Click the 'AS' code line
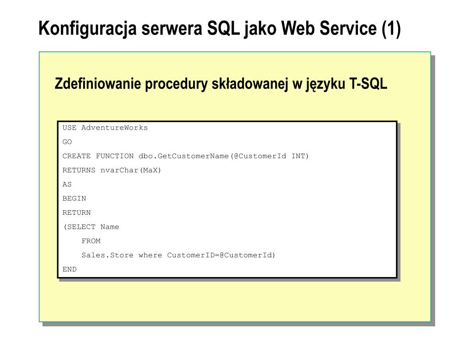Image resolution: width=473 pixels, height=354 pixels. pos(67,184)
